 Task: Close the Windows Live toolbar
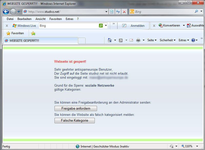[x=7, y=26]
